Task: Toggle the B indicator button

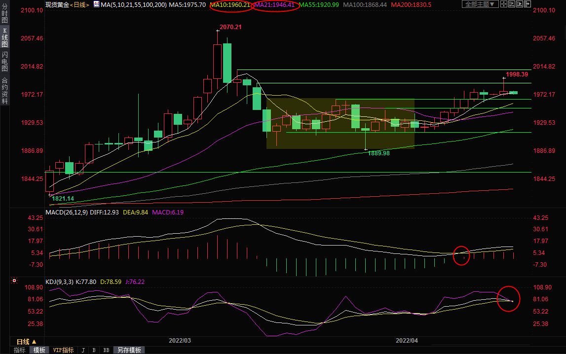Action: pos(94,350)
